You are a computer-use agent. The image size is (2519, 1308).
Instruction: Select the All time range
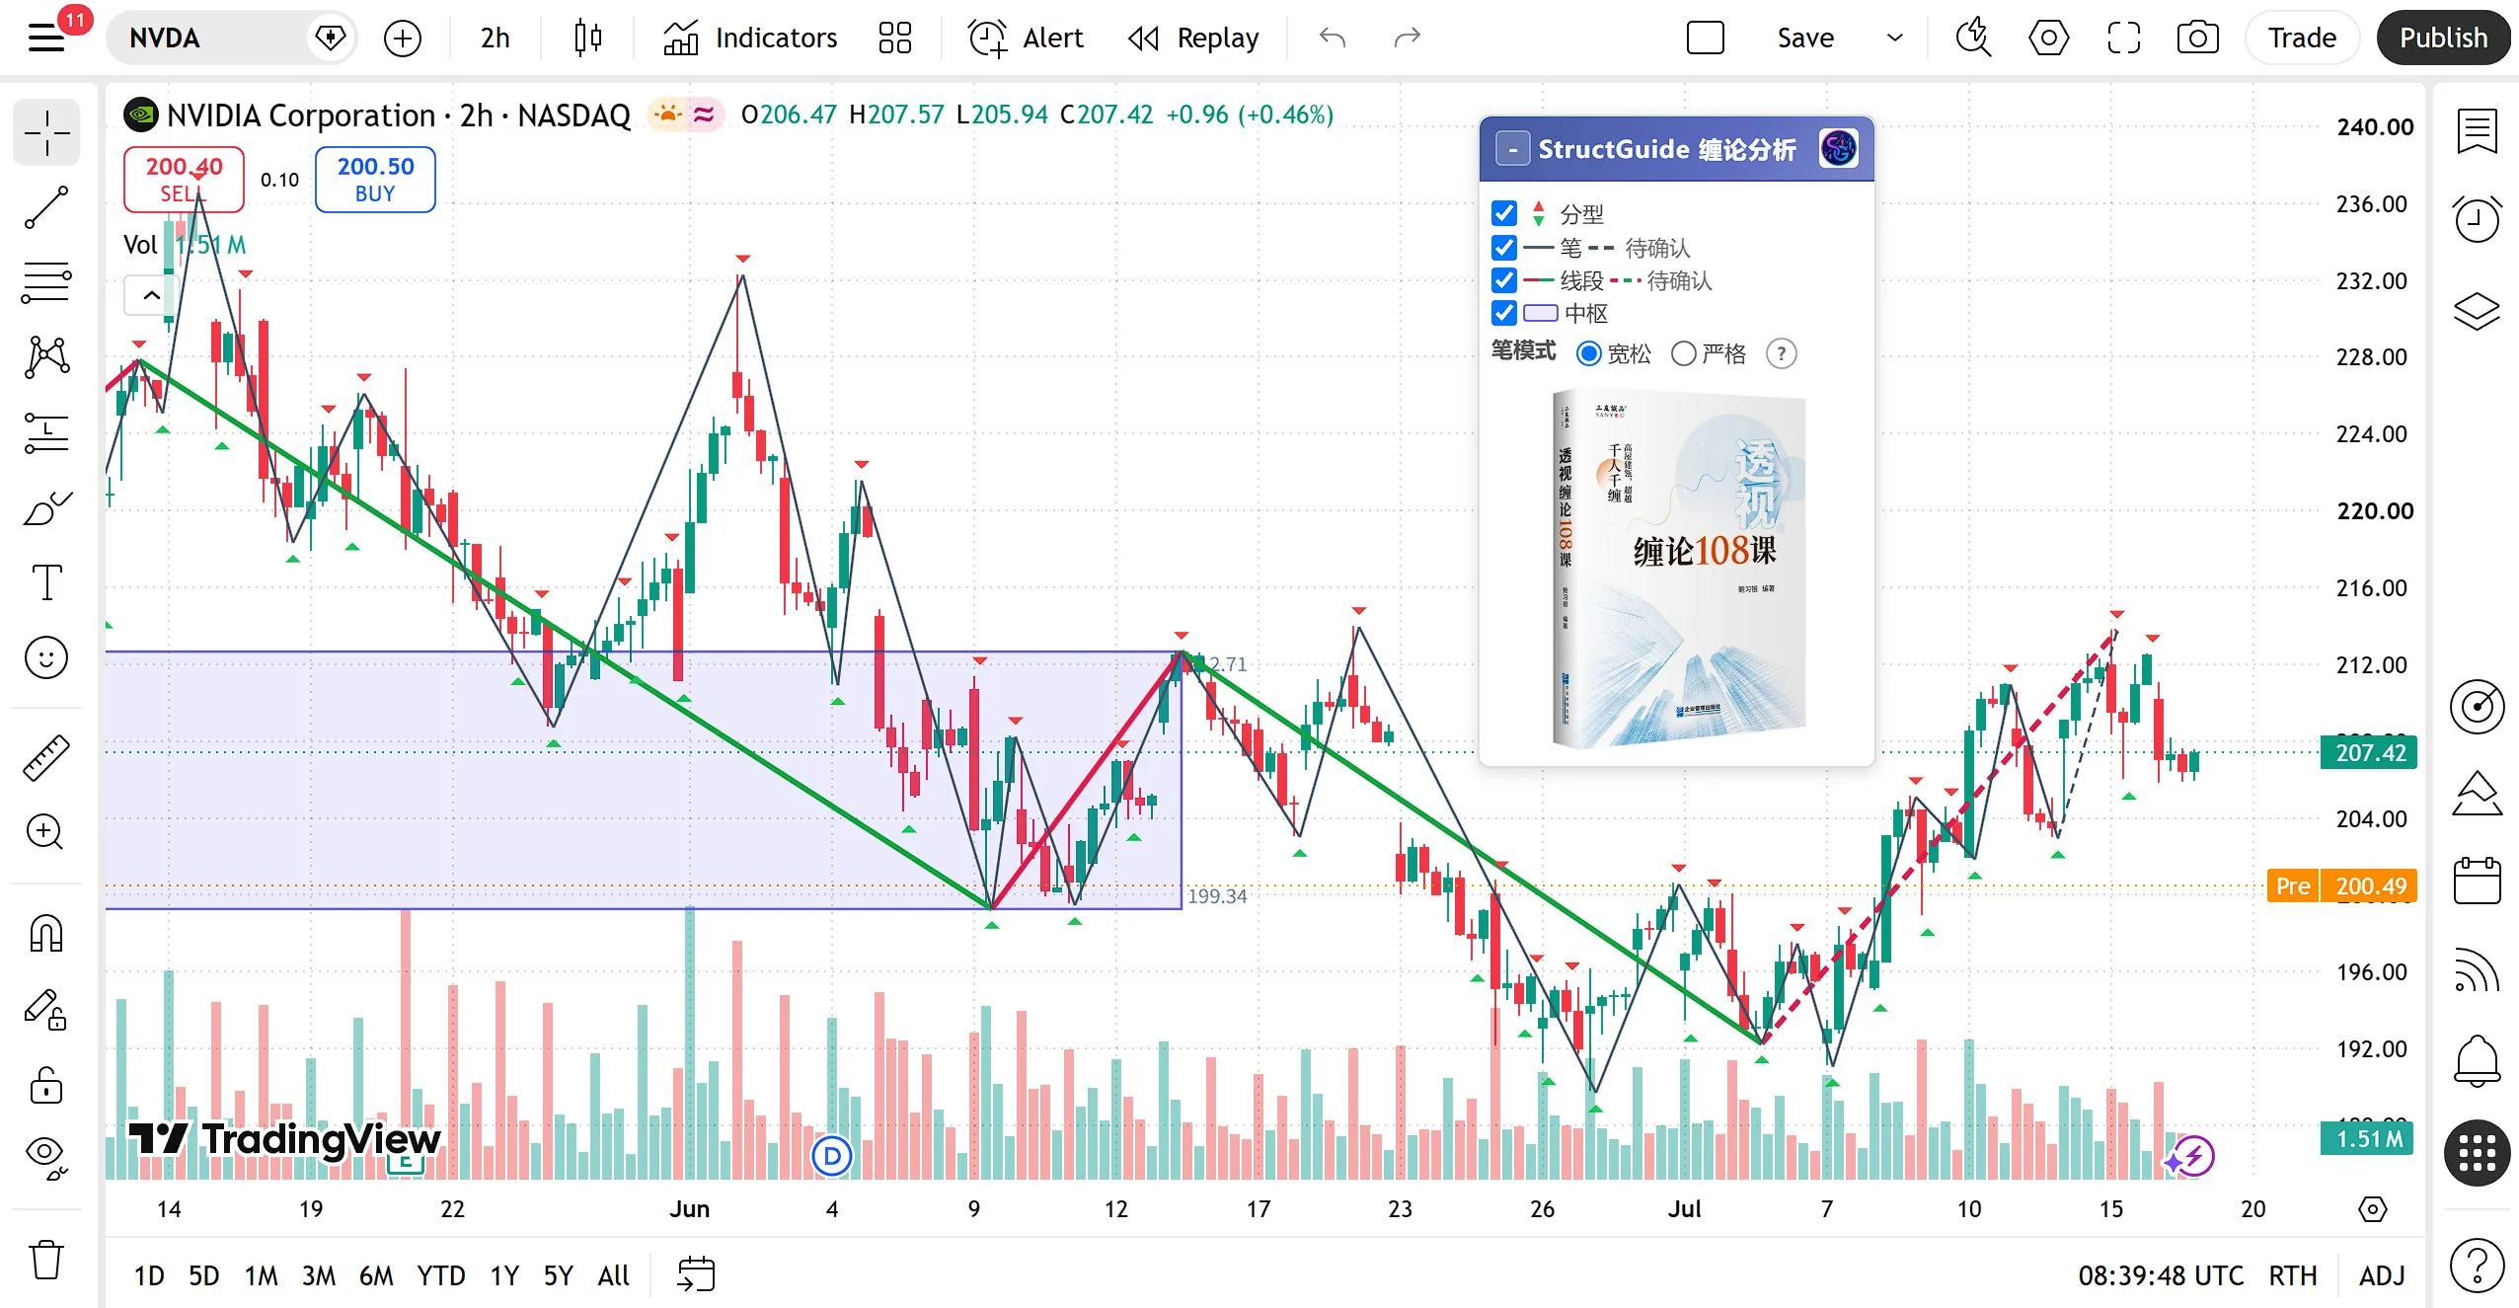[x=613, y=1275]
